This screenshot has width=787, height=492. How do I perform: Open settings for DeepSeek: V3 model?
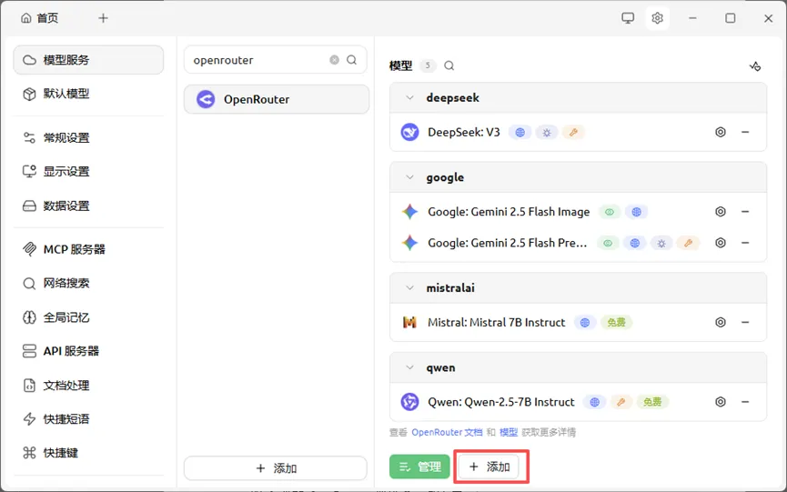721,132
